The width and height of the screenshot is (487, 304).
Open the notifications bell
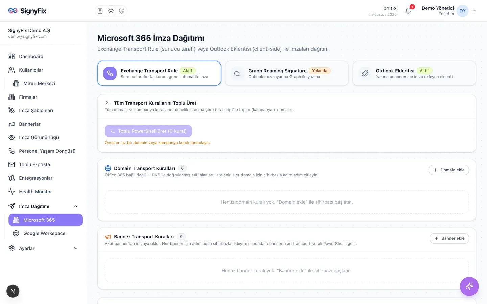[408, 11]
